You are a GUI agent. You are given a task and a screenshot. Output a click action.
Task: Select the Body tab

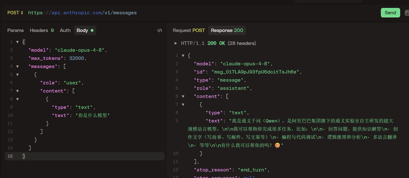pyautogui.click(x=85, y=30)
